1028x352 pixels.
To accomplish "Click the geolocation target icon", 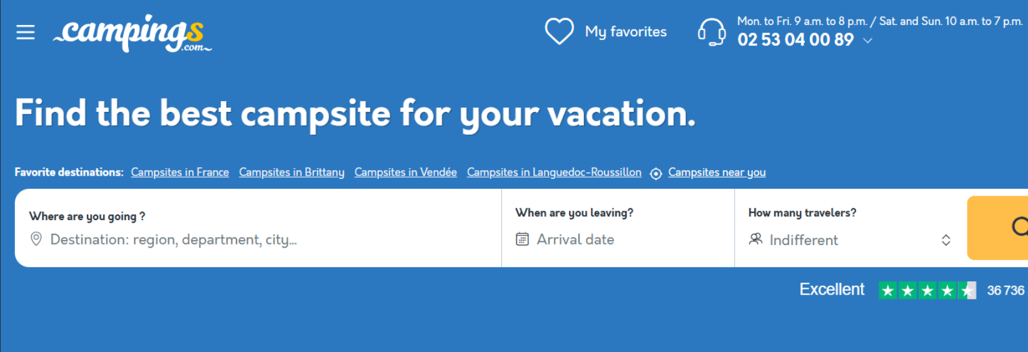I will (655, 174).
